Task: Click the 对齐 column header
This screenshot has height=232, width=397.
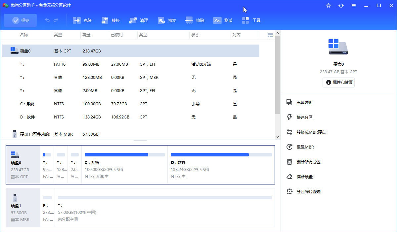Action: 236,35
